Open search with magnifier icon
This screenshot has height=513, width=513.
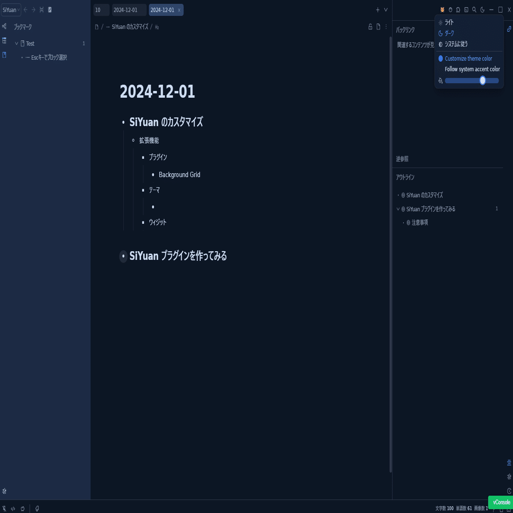point(475,10)
